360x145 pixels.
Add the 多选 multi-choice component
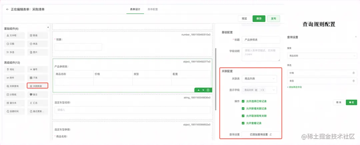click(x=14, y=52)
